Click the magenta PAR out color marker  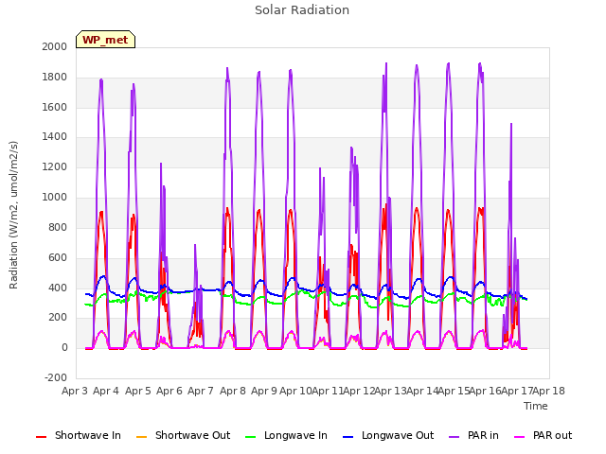(520, 437)
